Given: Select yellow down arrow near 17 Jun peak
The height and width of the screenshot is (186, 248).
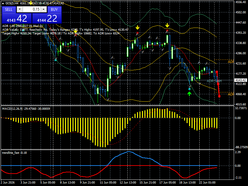Looking at the screenshot, I should point(167,25).
